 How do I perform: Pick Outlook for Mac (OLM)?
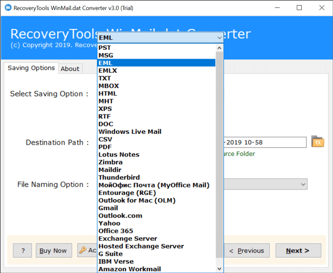click(x=157, y=201)
